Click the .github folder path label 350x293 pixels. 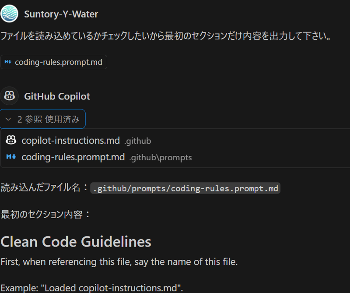[x=138, y=141]
